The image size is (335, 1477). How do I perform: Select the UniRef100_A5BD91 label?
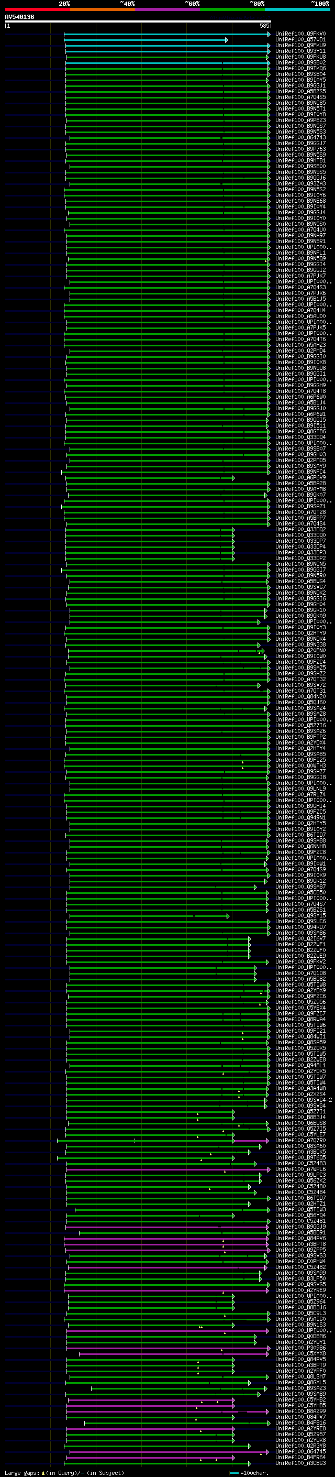pos(300,1233)
